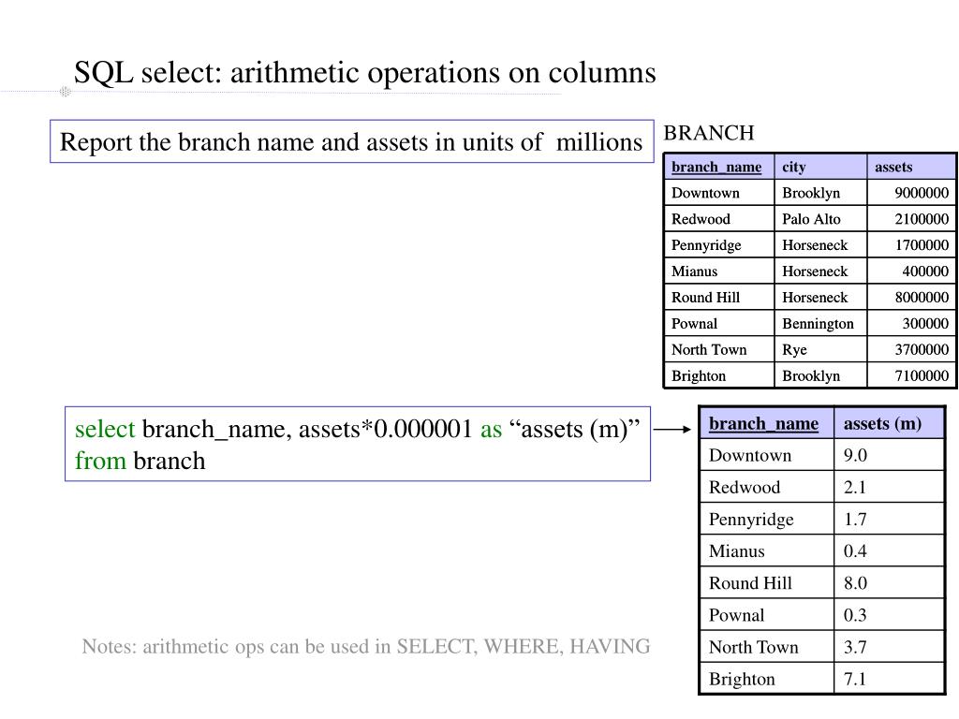Click the assets value '1700000'
The width and height of the screenshot is (959, 719).
[x=922, y=245]
